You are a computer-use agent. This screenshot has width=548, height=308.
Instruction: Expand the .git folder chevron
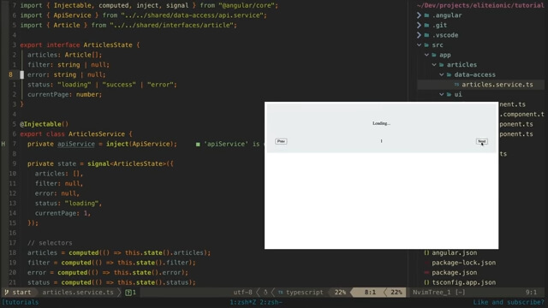coord(419,25)
